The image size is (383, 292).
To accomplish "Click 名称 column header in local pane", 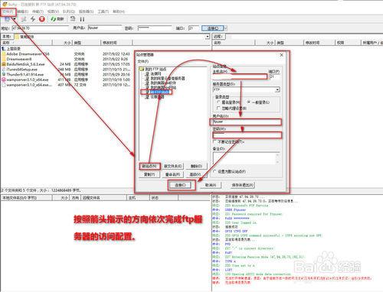I will tap(26, 43).
